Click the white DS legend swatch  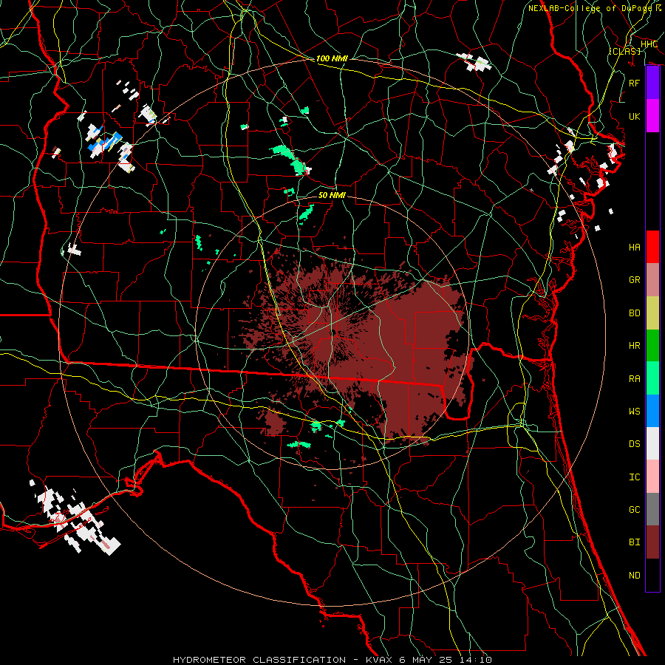(x=652, y=443)
